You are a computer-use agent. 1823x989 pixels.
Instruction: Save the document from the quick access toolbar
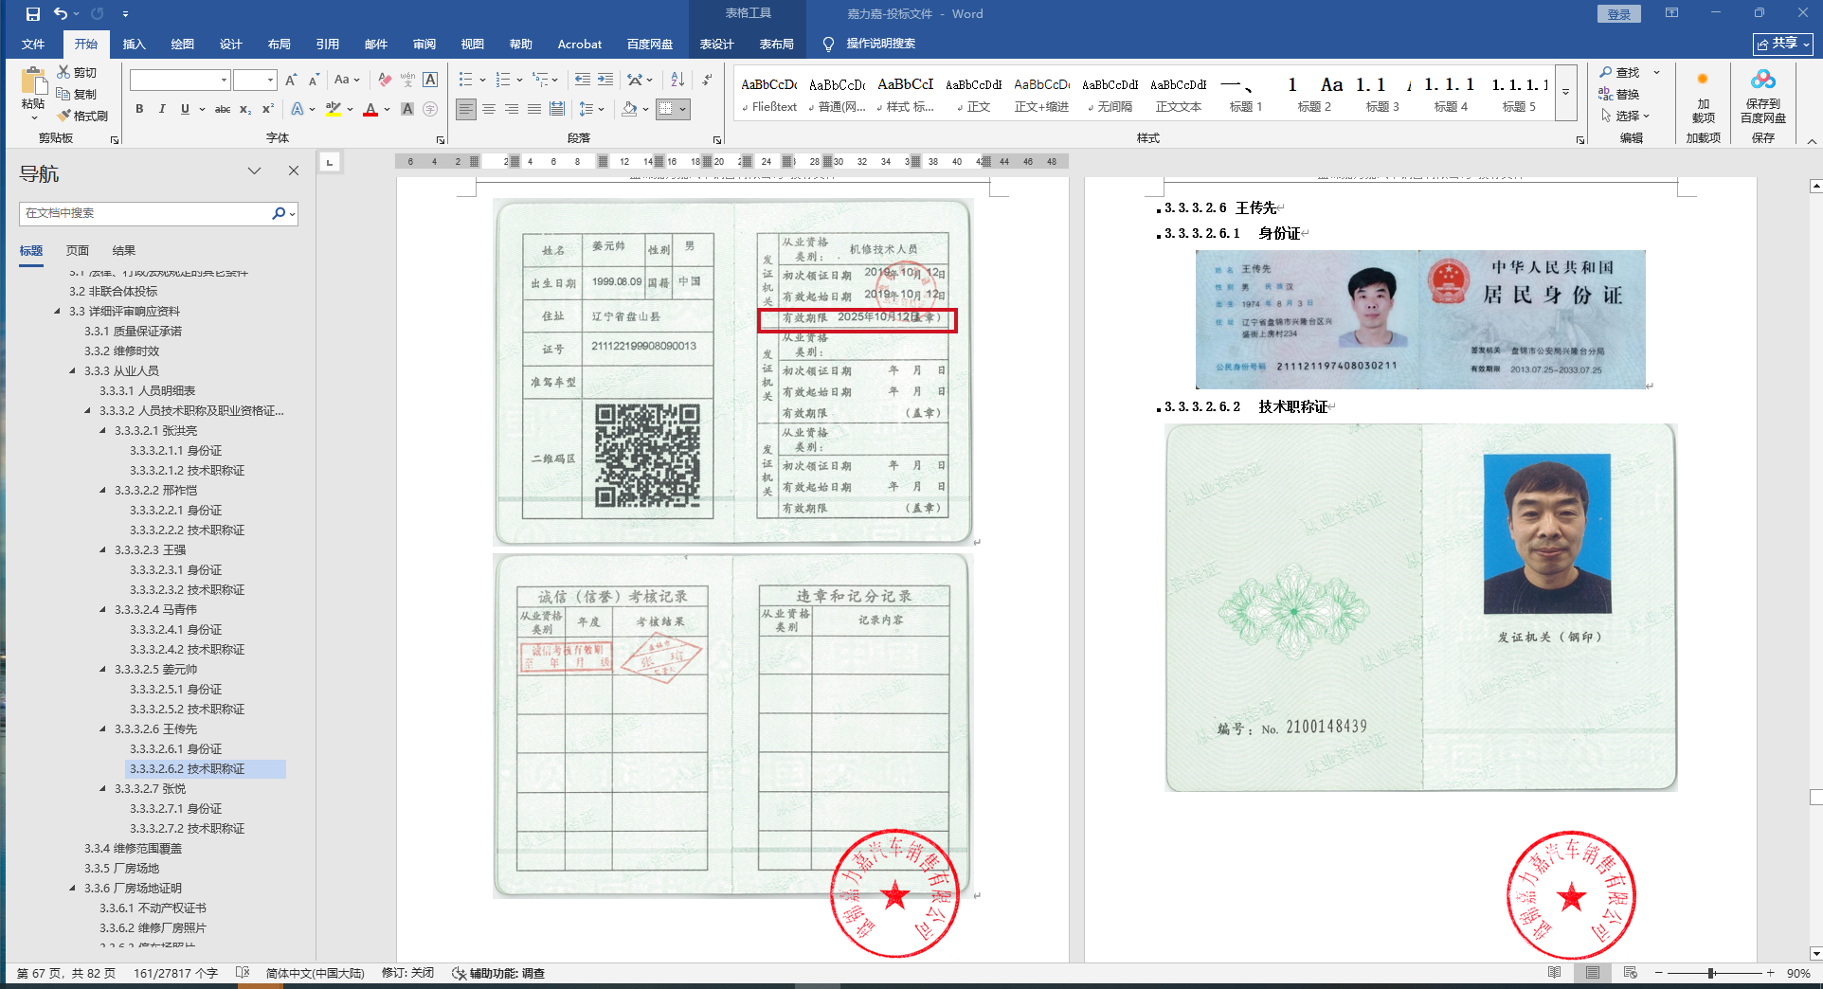tap(33, 14)
